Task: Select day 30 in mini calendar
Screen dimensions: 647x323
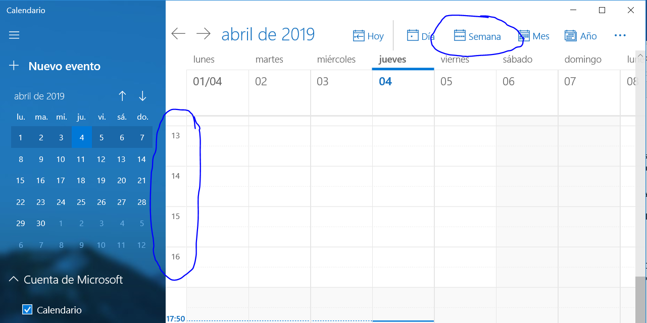Action: pyautogui.click(x=41, y=223)
